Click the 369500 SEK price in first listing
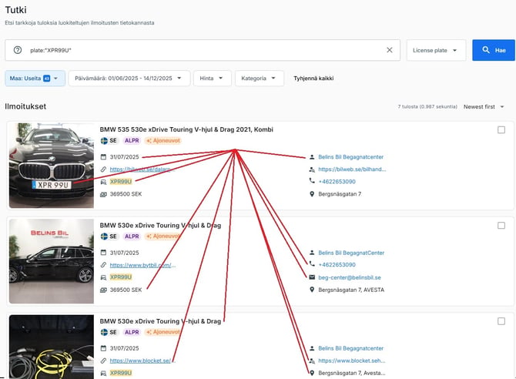The width and height of the screenshot is (516, 379). tap(126, 194)
